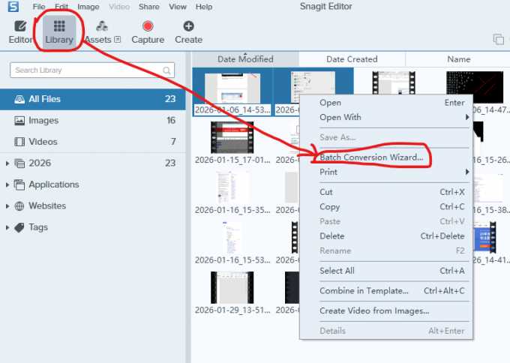Select the black thumbnail under Name column
Screen dimensions: 510x363
coord(475,87)
